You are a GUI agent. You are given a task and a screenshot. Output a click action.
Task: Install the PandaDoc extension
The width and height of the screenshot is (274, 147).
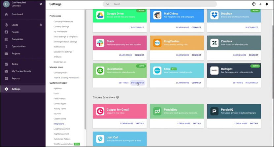(197, 124)
